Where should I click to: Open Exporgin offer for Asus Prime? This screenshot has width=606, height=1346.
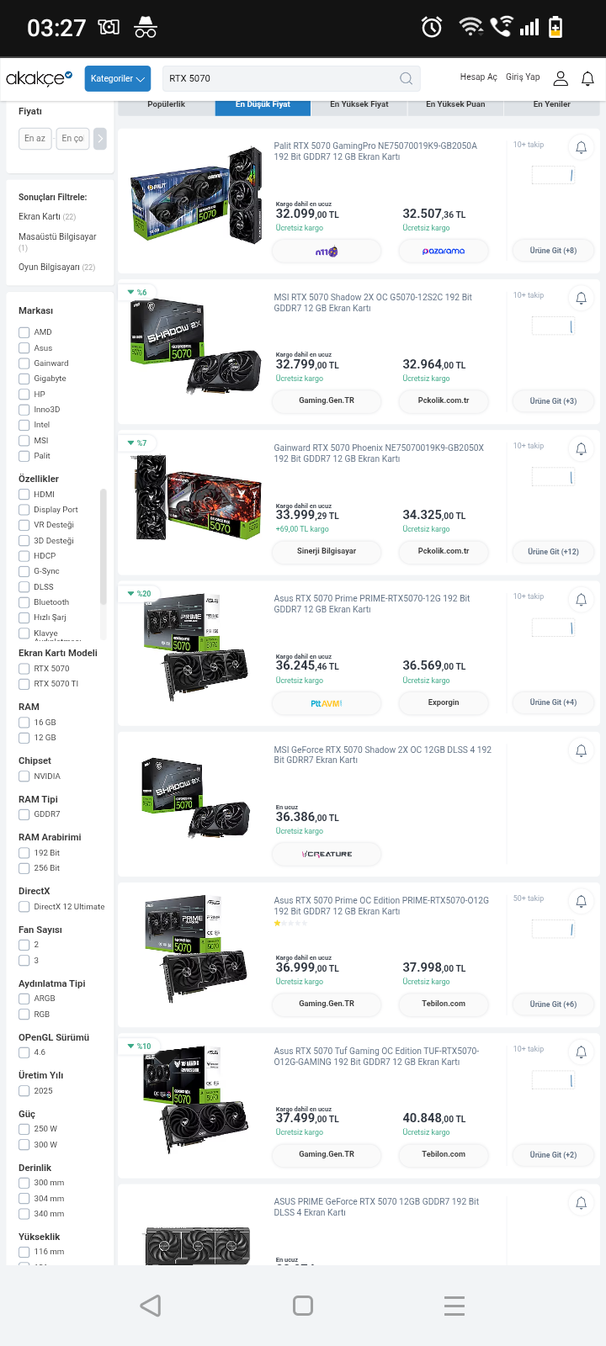tap(444, 702)
